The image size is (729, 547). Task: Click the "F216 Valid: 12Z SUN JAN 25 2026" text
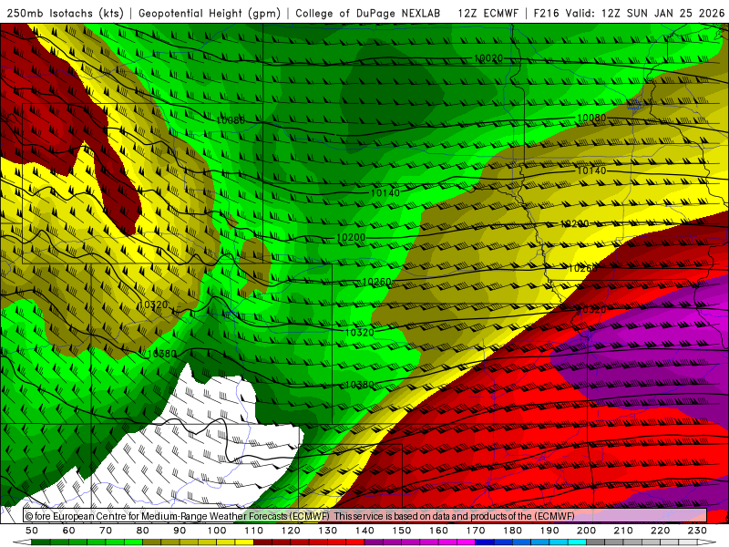coord(629,14)
